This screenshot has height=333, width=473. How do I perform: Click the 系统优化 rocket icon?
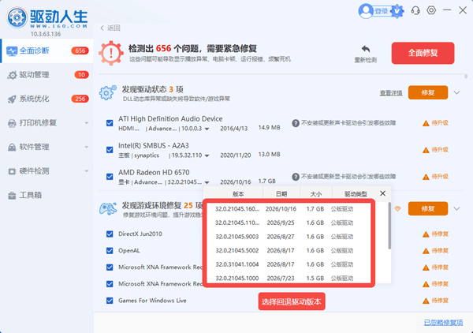[x=12, y=99]
